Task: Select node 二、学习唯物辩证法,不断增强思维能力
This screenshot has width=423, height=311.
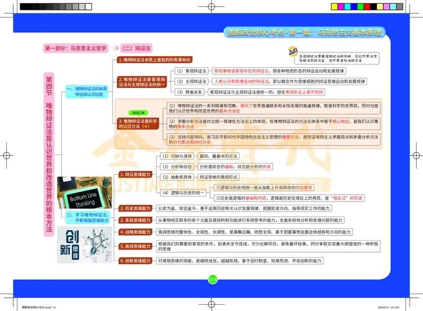Action: pyautogui.click(x=87, y=217)
